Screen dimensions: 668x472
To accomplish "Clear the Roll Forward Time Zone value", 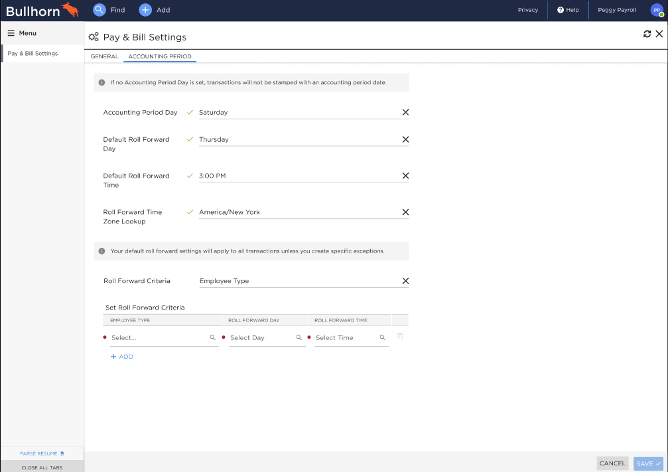I will click(405, 213).
